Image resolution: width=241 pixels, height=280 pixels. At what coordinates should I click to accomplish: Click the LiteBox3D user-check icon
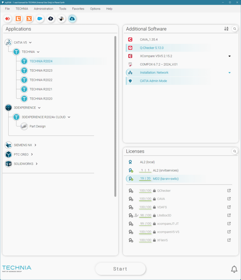pos(137,215)
